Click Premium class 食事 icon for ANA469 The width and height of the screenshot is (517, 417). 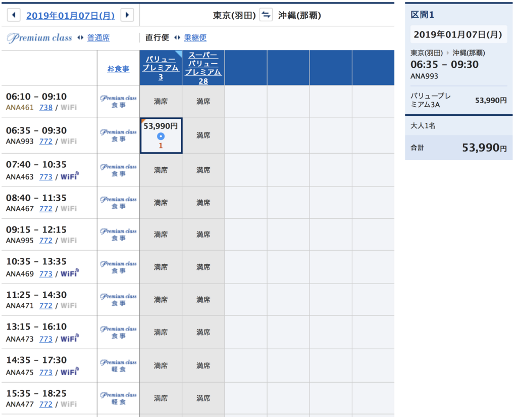click(x=118, y=267)
